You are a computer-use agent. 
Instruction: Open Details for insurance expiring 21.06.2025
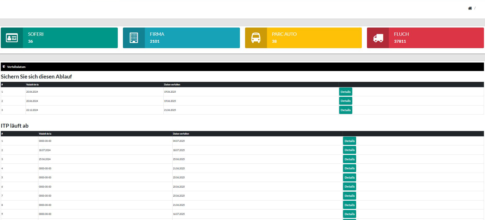click(x=345, y=110)
